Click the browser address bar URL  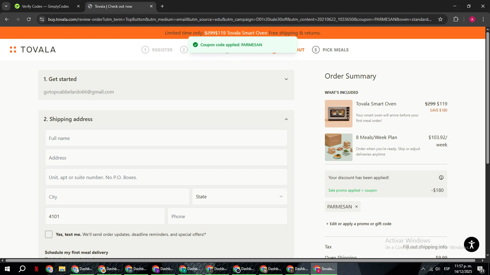click(x=239, y=19)
